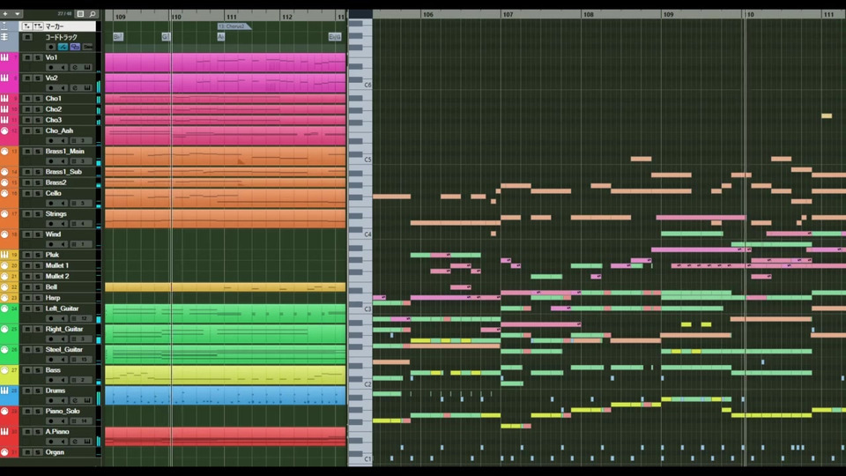Viewport: 846px width, 476px height.
Task: Record-enable the Cello track
Action: [x=51, y=204]
